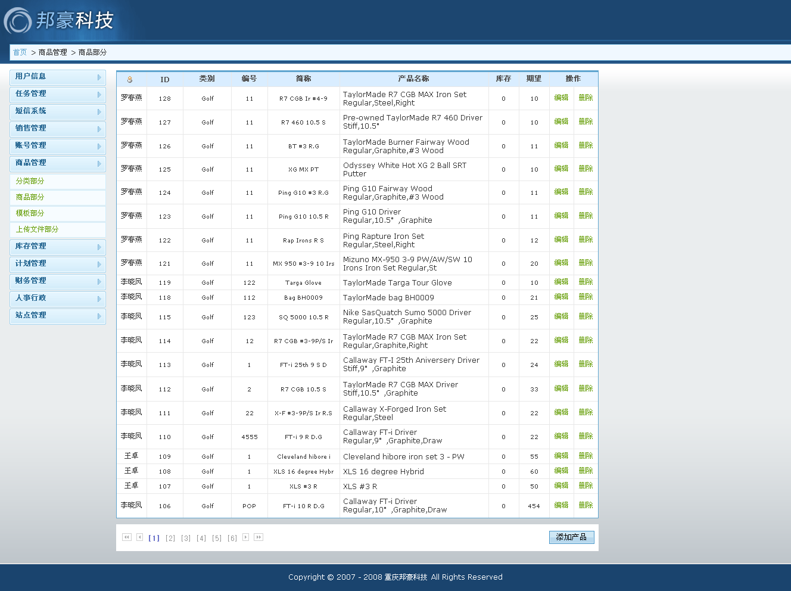Go to page 4

201,538
